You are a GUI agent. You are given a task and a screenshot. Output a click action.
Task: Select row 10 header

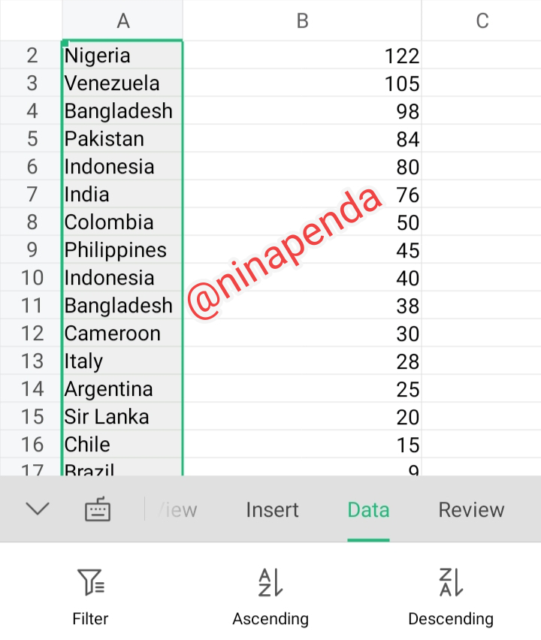[32, 278]
